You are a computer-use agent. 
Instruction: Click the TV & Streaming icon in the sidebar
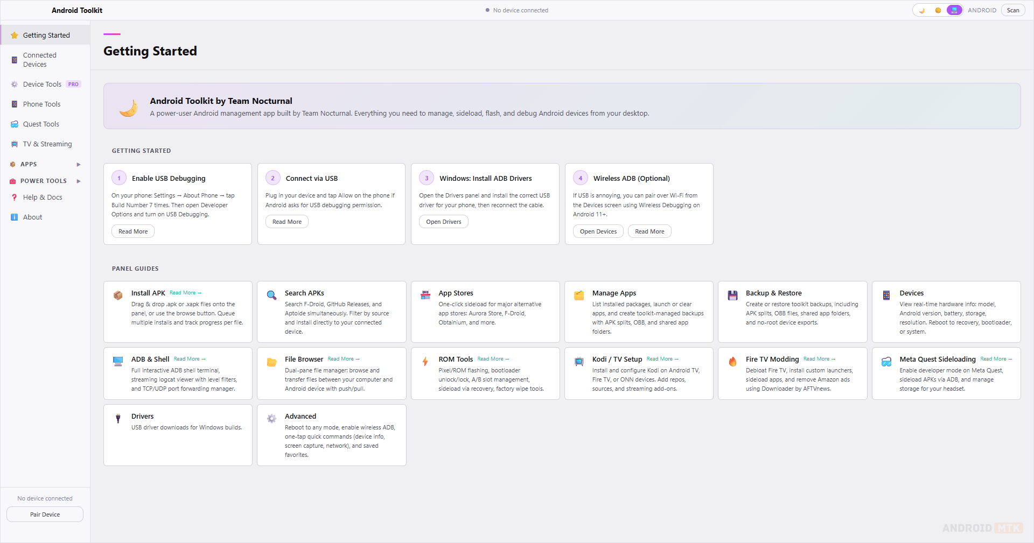point(15,144)
